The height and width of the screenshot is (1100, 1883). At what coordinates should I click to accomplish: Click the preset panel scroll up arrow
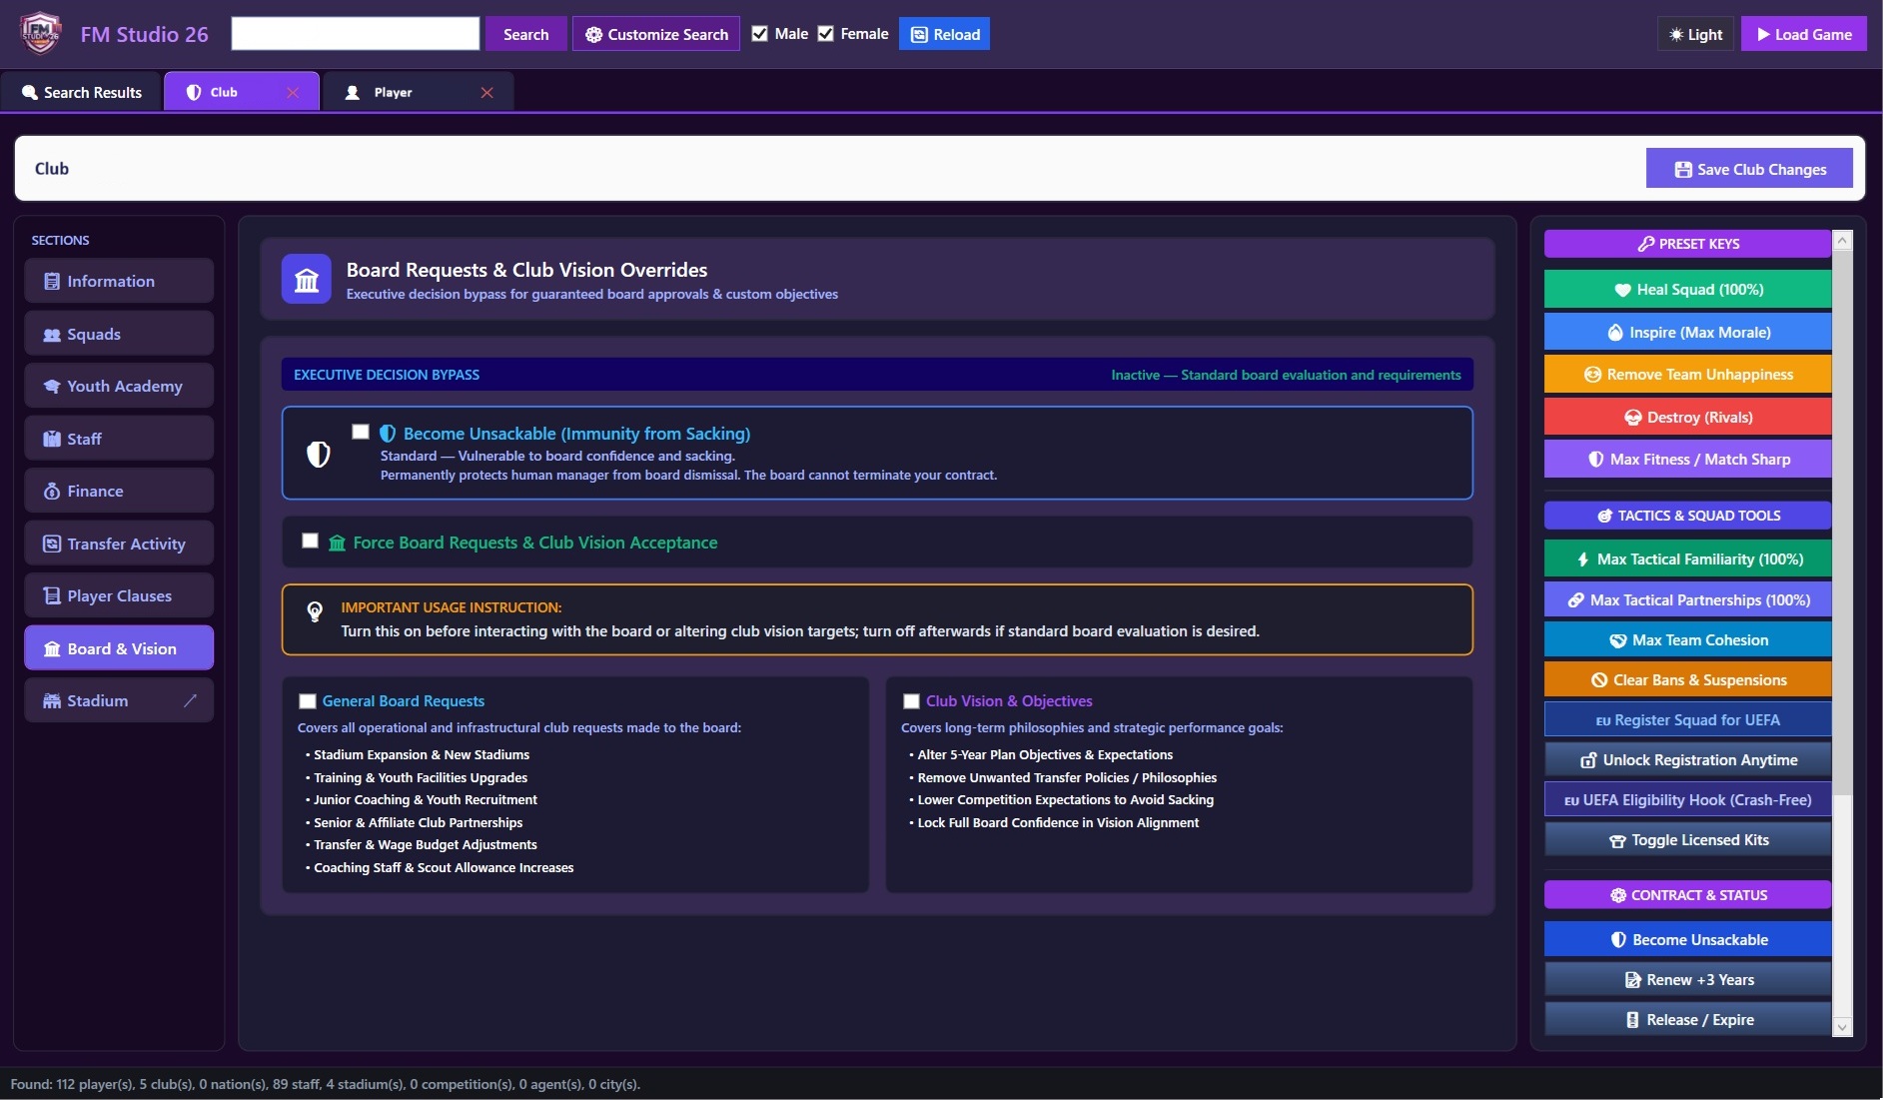pos(1843,240)
